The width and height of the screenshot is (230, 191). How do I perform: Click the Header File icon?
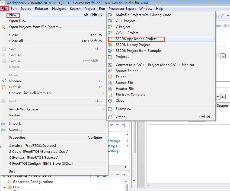[110, 88]
